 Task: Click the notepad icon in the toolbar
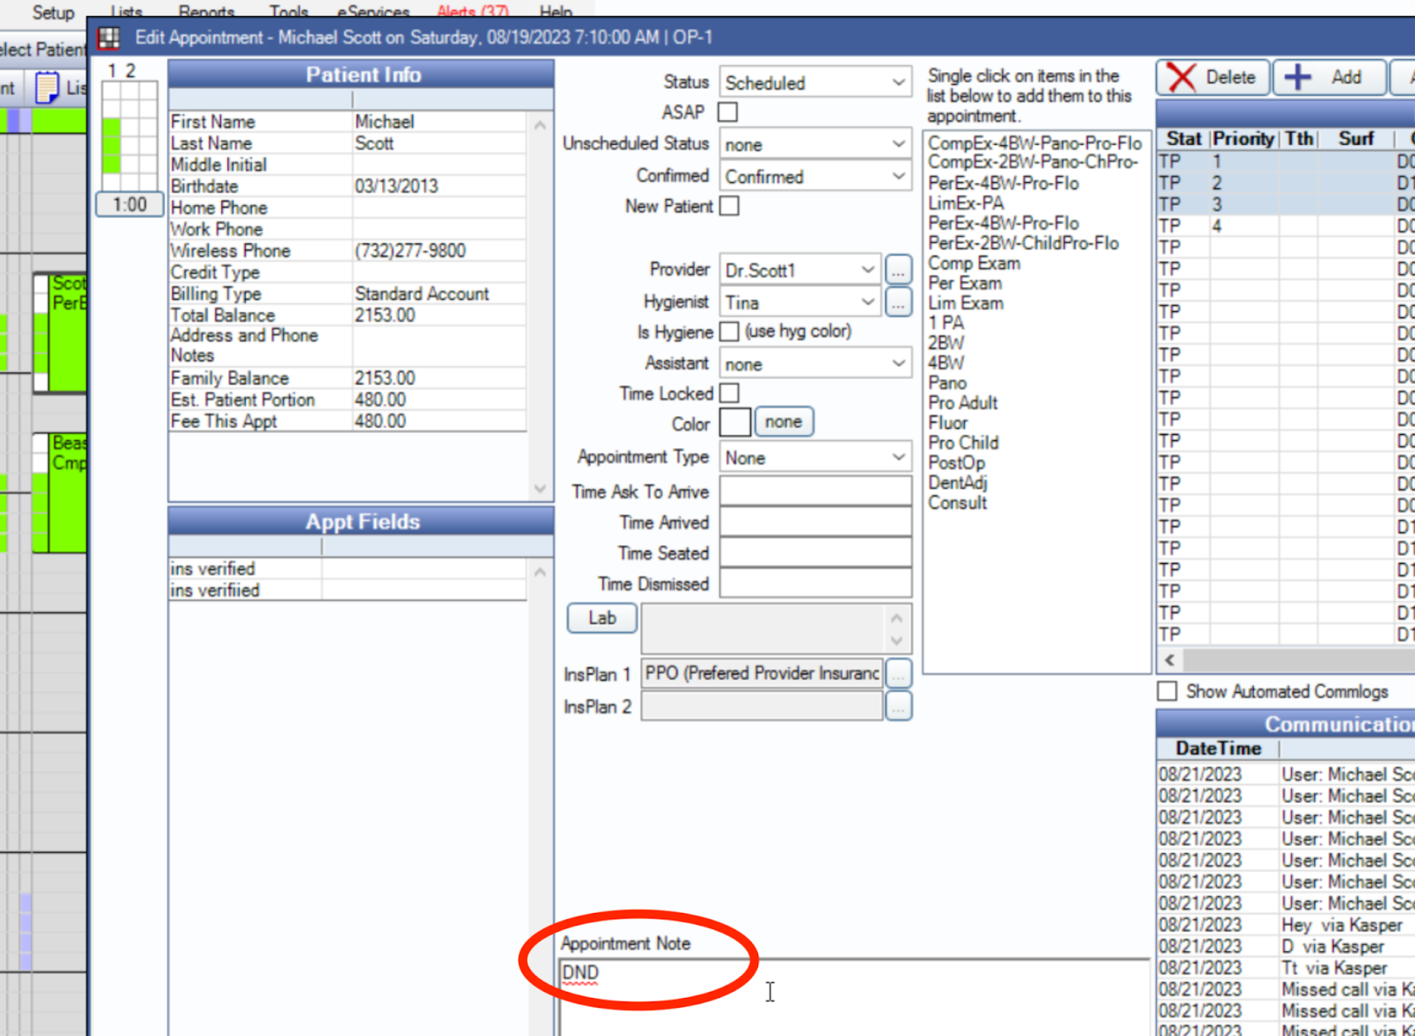(47, 88)
